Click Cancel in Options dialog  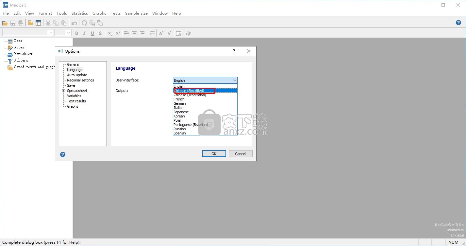pos(240,154)
